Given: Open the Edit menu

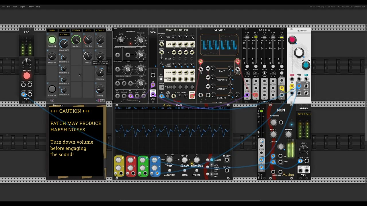Looking at the screenshot, I should coord(9,7).
